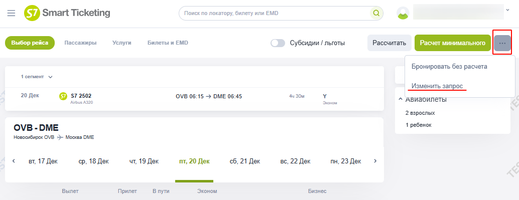The width and height of the screenshot is (519, 200).
Task: Switch to the Билеты и EMD tab
Action: [x=168, y=43]
